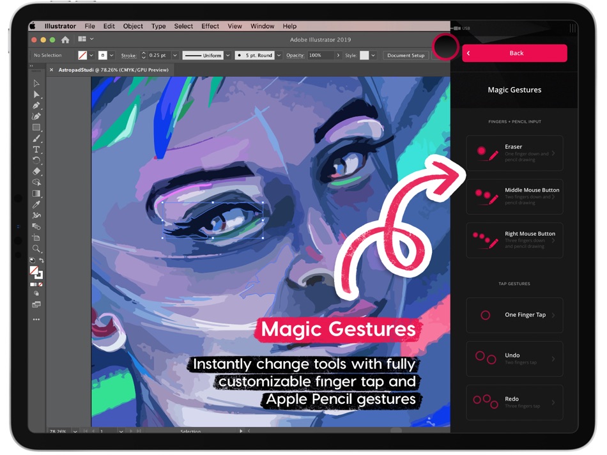Image resolution: width=607 pixels, height=455 pixels.
Task: Open Redo three-finger tap gesture row
Action: point(514,403)
